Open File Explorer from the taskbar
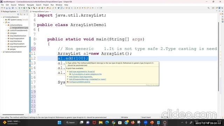The width and height of the screenshot is (224, 126). tap(100, 122)
